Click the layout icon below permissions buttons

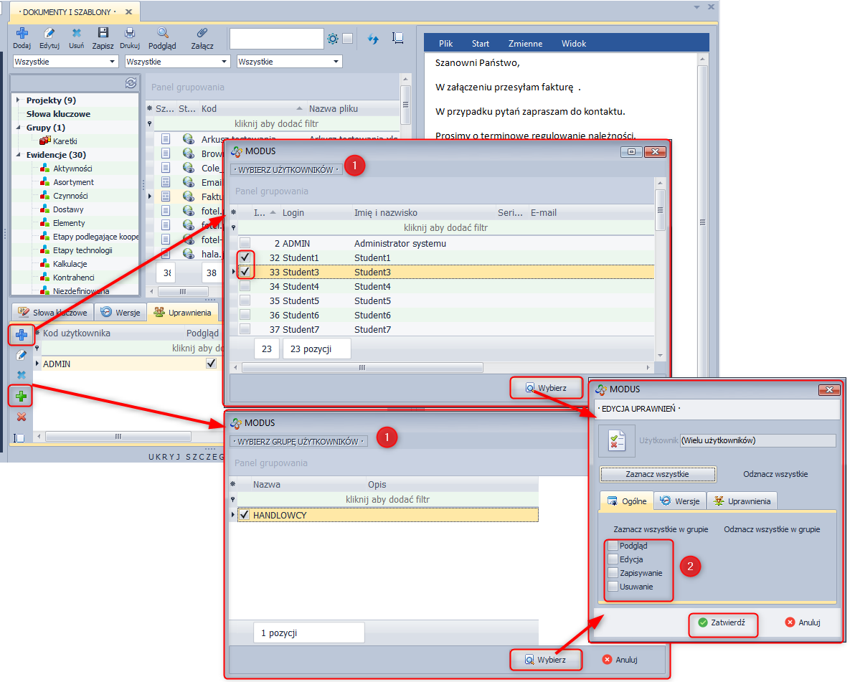point(19,438)
